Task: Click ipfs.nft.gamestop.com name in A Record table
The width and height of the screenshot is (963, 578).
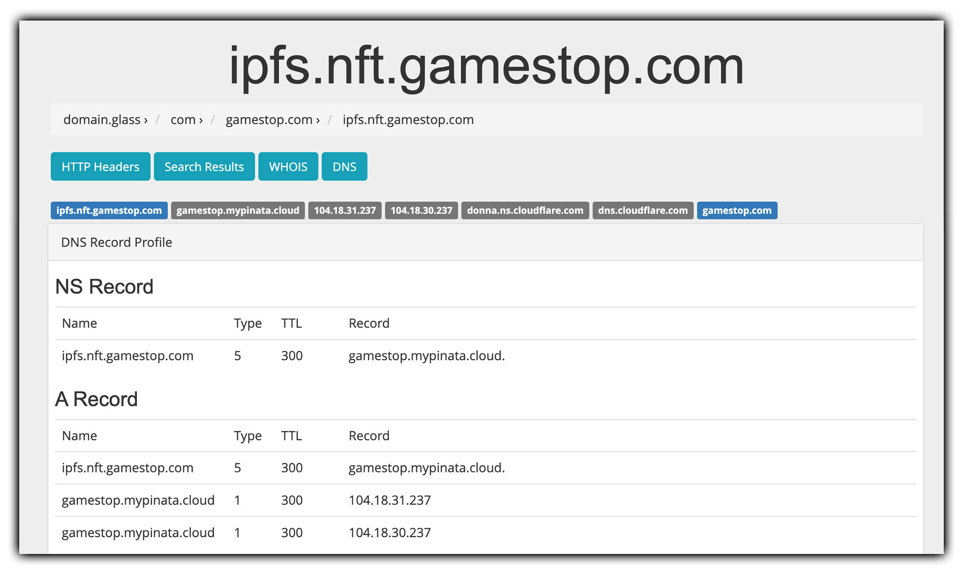Action: [x=128, y=468]
